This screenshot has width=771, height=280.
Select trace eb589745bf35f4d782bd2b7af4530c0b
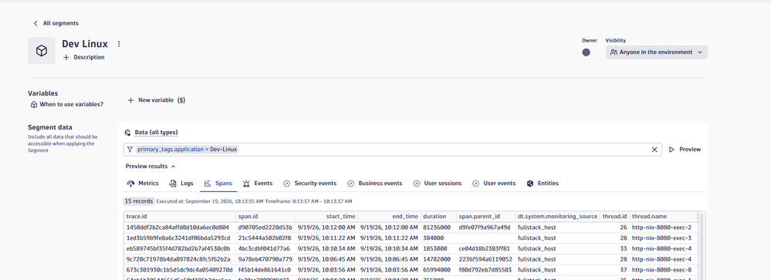(x=178, y=248)
